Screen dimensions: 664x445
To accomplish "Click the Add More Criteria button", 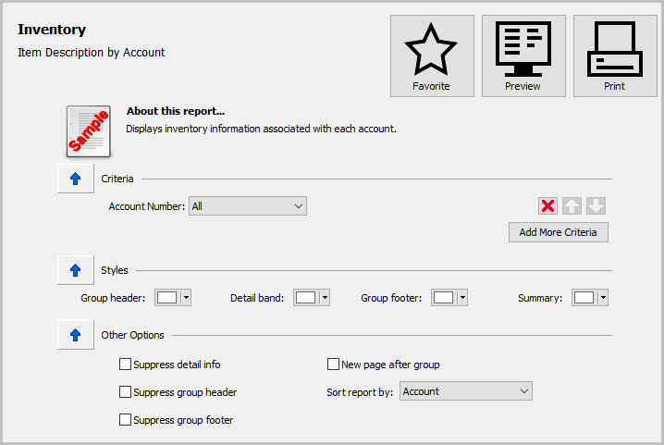I will [559, 232].
